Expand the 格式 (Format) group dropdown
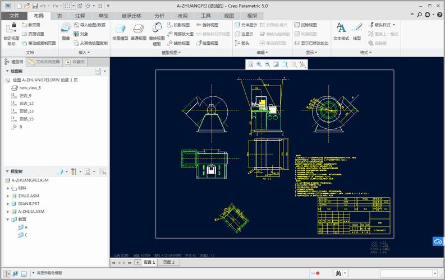This screenshot has height=280, width=445. (365, 53)
